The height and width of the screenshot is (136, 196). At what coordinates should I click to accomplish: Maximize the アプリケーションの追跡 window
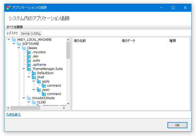pos(173,8)
